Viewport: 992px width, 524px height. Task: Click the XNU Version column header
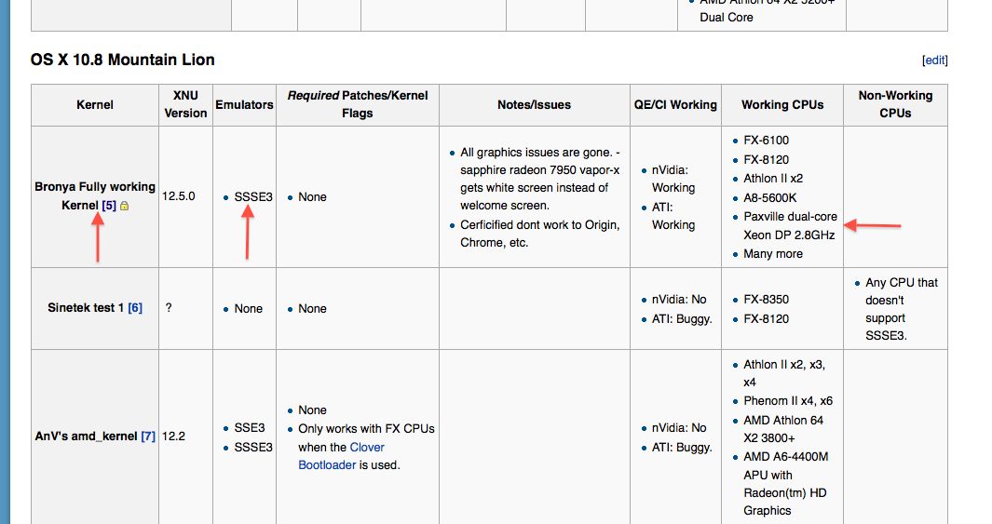[185, 104]
